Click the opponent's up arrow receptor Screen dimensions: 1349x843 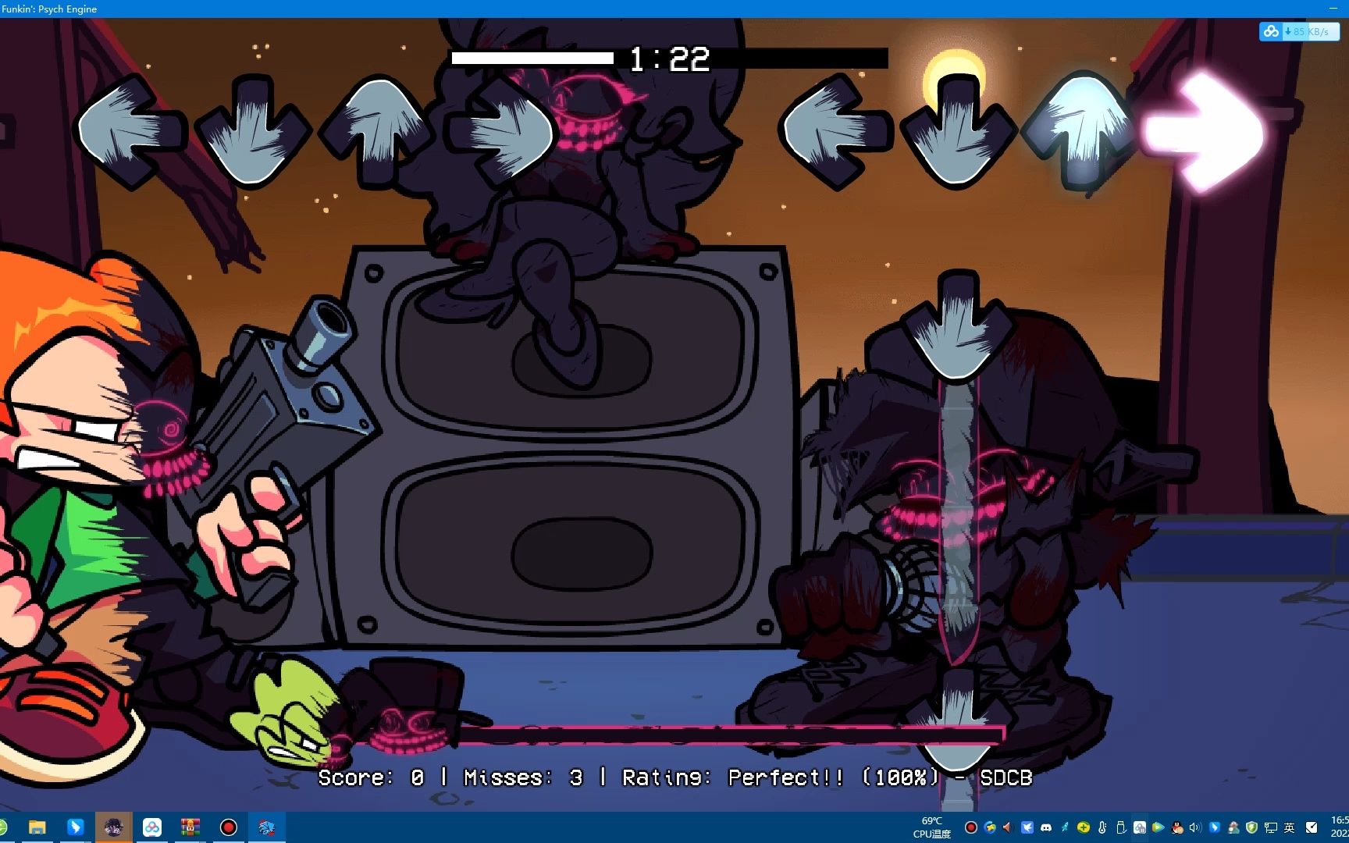point(377,131)
